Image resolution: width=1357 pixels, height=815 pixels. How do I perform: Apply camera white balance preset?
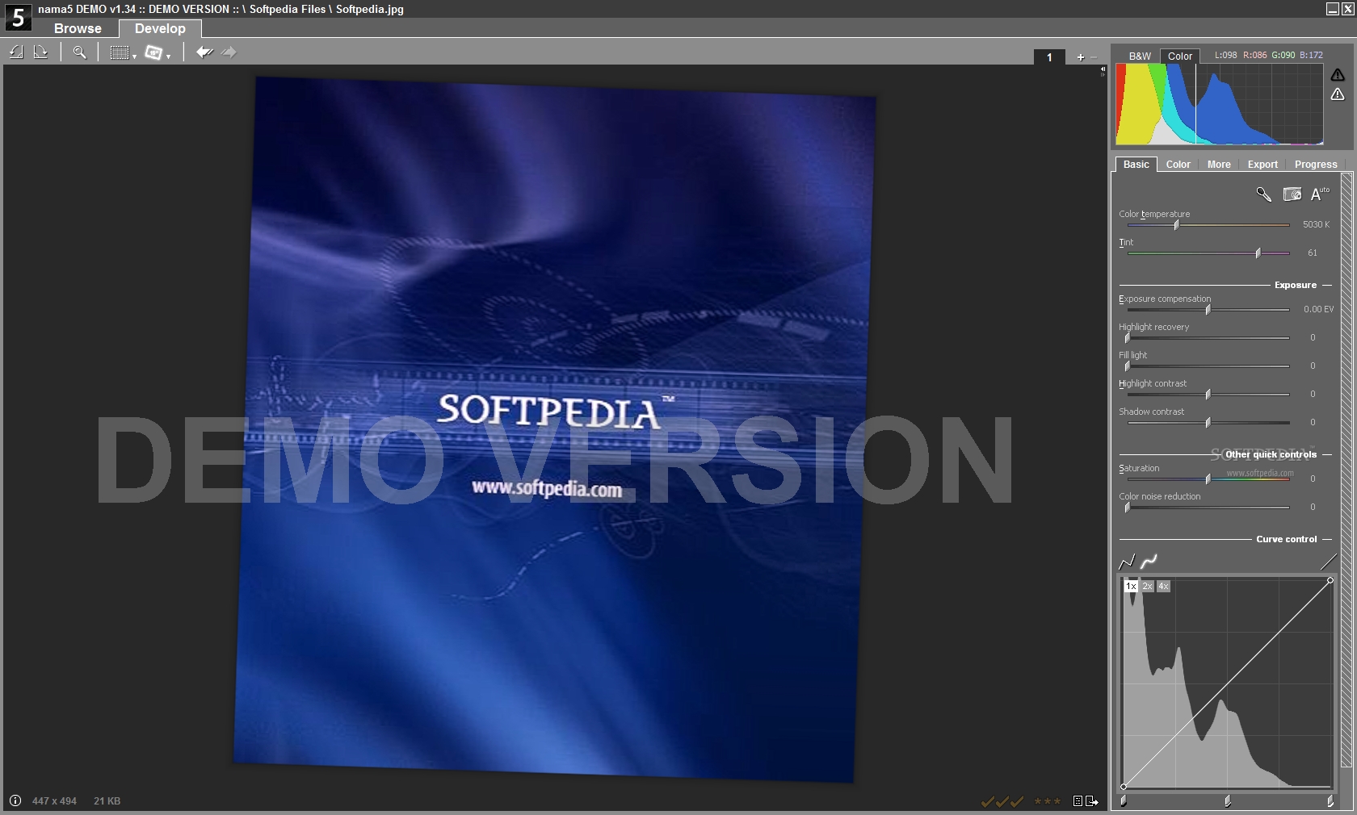(1292, 194)
